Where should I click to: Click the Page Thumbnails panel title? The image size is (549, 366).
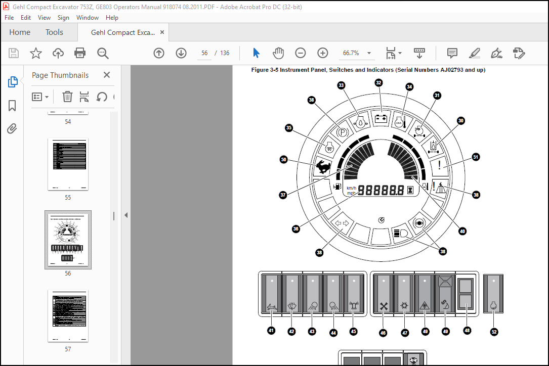point(60,75)
